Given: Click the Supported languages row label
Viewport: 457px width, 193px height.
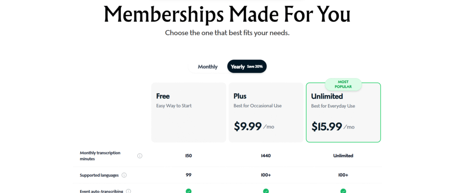Looking at the screenshot, I should point(99,175).
